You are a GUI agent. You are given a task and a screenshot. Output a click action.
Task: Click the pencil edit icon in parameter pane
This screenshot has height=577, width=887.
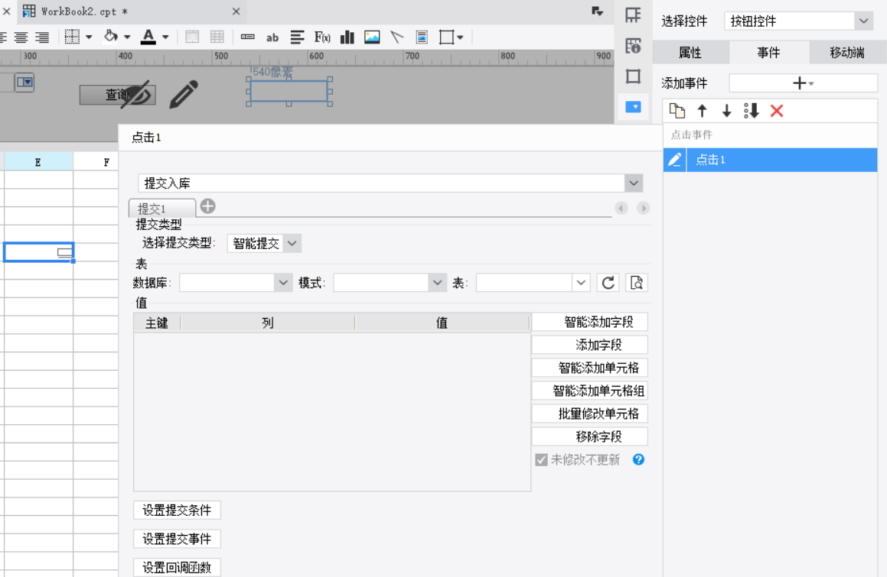click(184, 94)
